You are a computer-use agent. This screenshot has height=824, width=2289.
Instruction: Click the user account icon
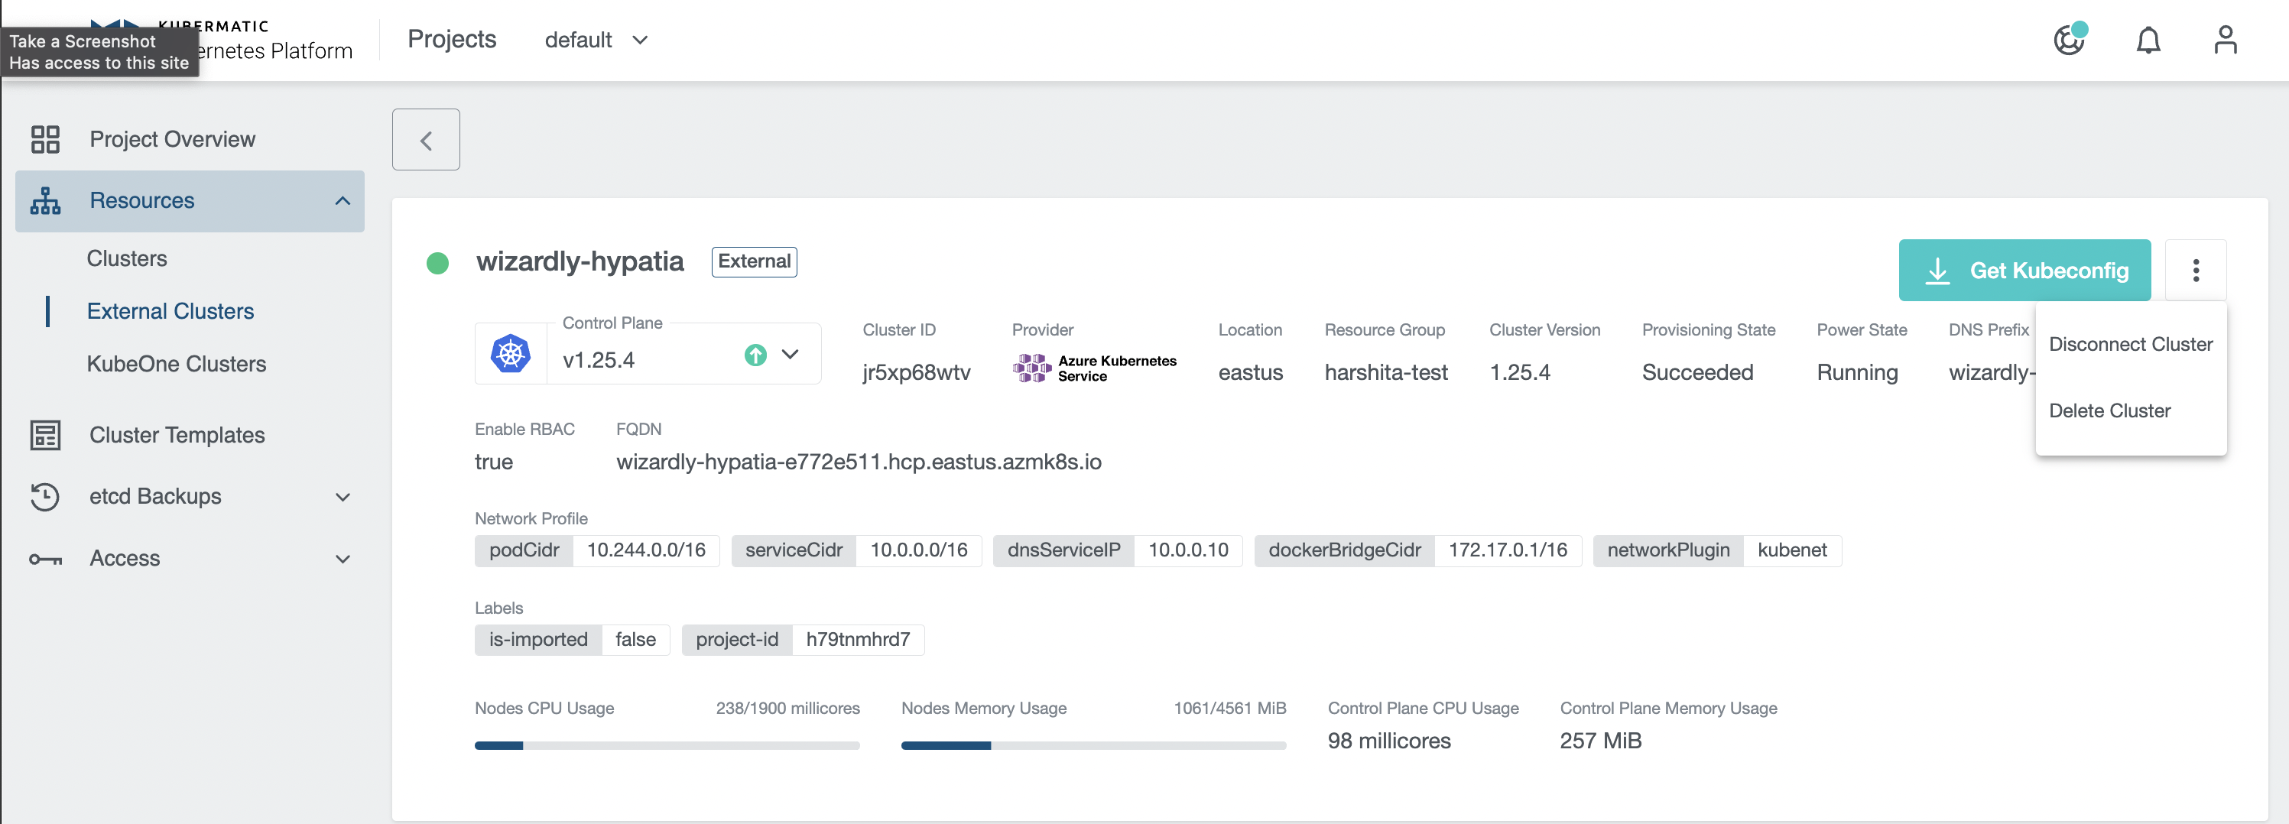click(2225, 40)
